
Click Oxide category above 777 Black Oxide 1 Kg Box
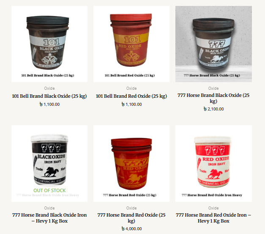[x=49, y=208]
